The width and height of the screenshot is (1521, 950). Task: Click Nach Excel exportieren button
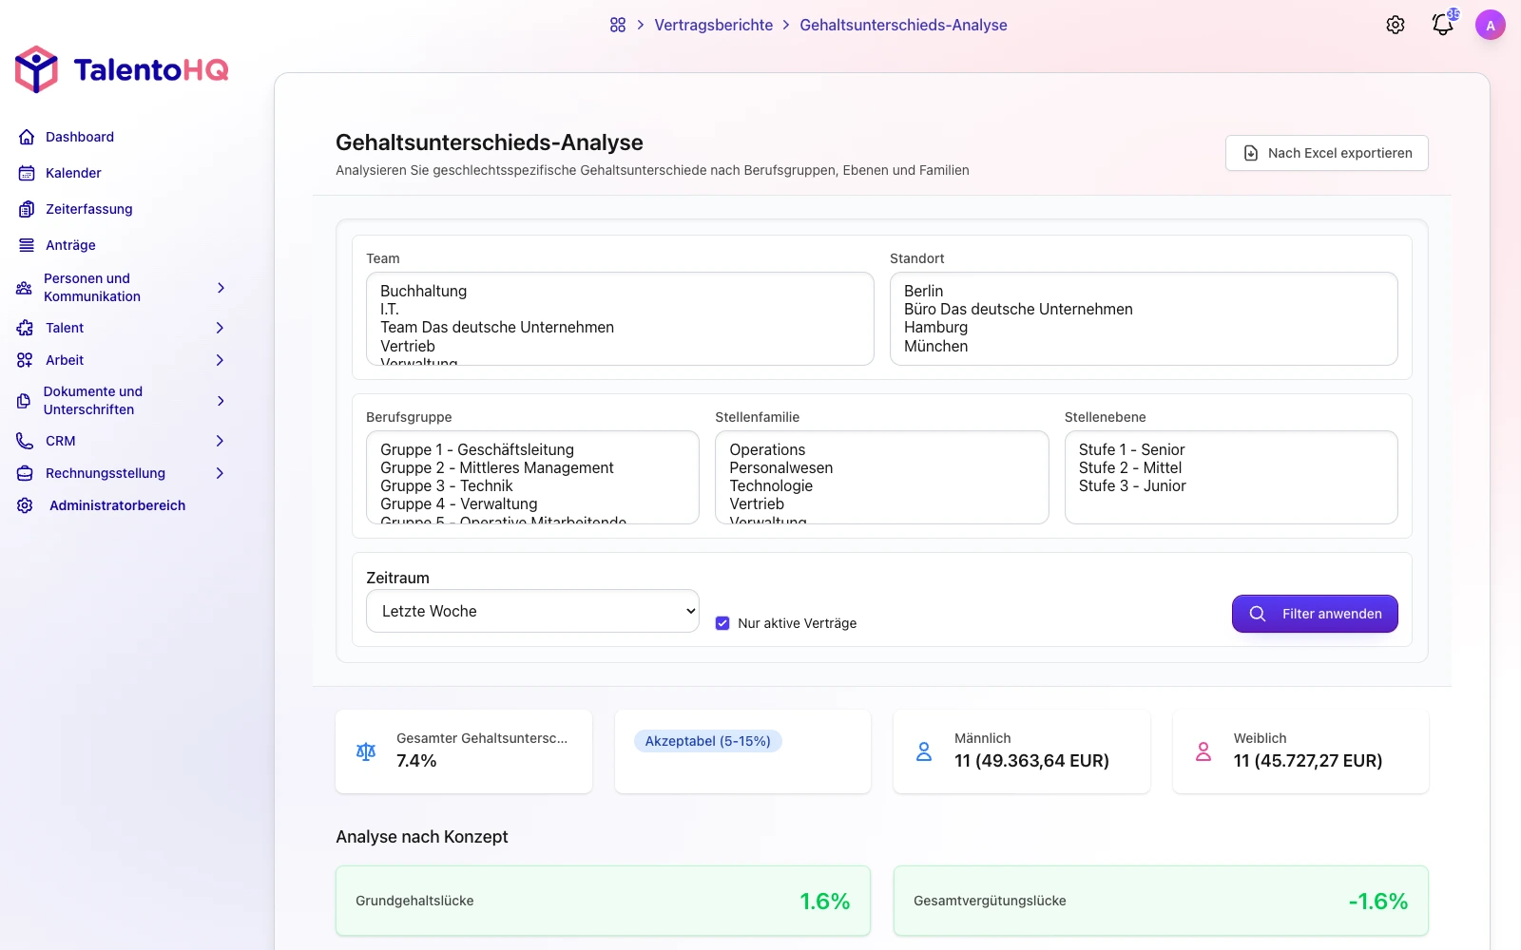1327,153
